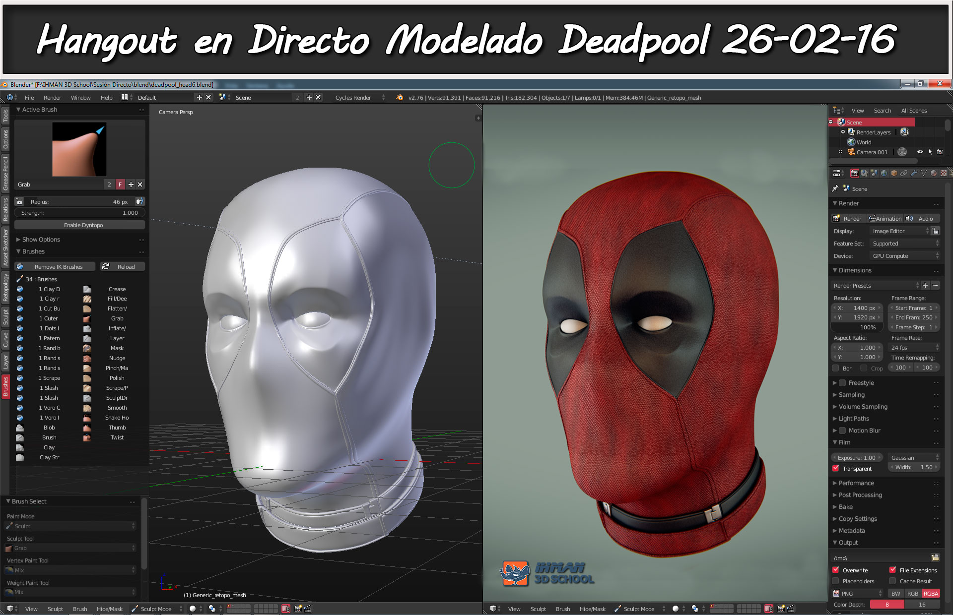The image size is (953, 615).
Task: Open the World properties tab icon
Action: point(884,173)
